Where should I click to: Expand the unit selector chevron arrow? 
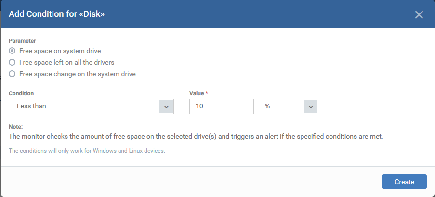click(x=311, y=106)
